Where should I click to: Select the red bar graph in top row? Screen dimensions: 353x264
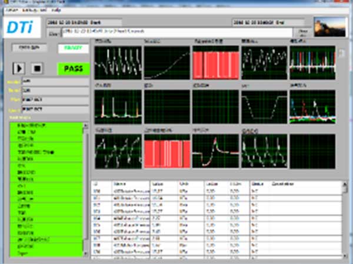click(215, 62)
